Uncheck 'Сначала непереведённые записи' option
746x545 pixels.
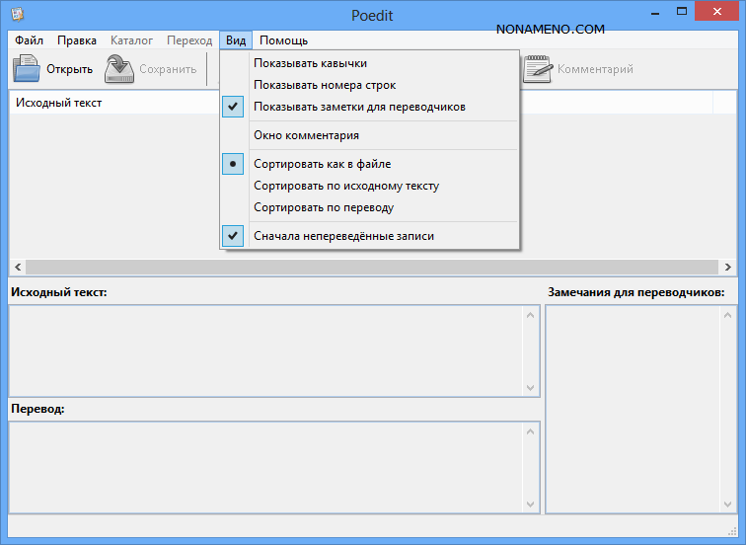coord(343,236)
